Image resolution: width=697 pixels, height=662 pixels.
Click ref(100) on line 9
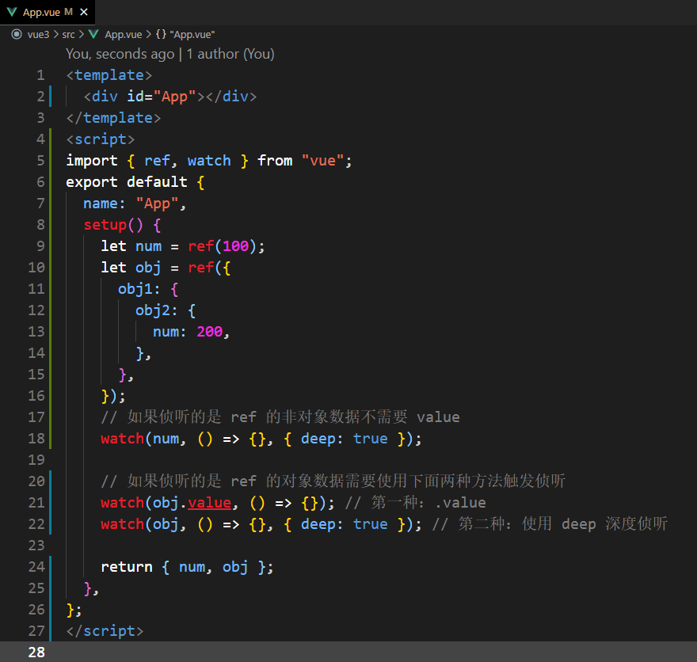coord(223,246)
